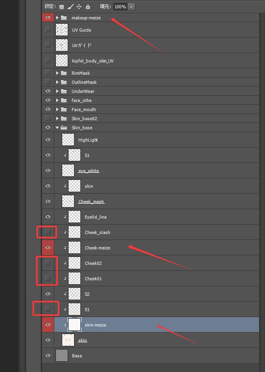Expand the makeup-meize group

click(57, 18)
